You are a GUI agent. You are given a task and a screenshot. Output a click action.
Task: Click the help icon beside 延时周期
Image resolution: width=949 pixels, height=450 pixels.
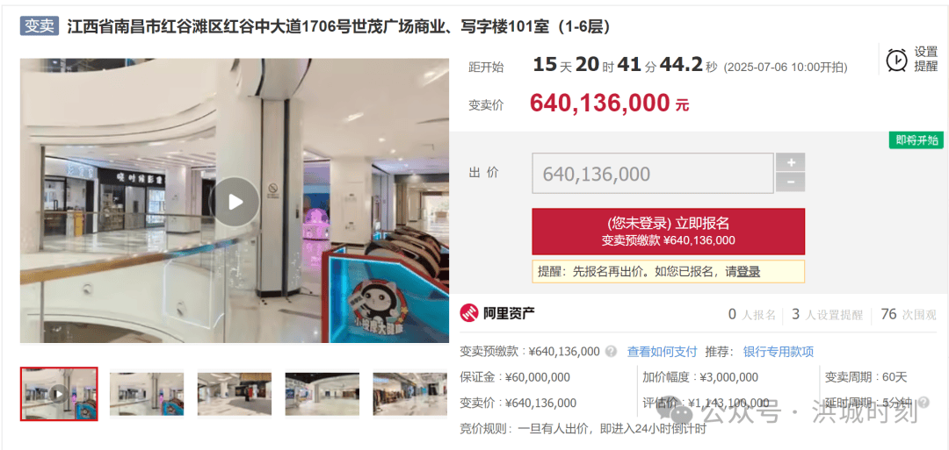click(924, 401)
